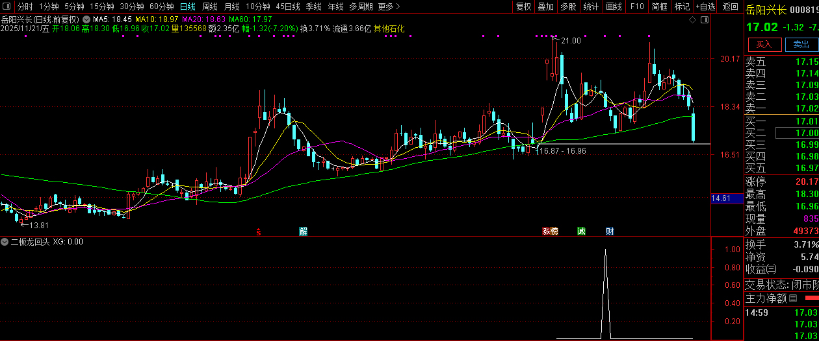
Task: Select the 1分钟 period
Action: pyautogui.click(x=49, y=6)
